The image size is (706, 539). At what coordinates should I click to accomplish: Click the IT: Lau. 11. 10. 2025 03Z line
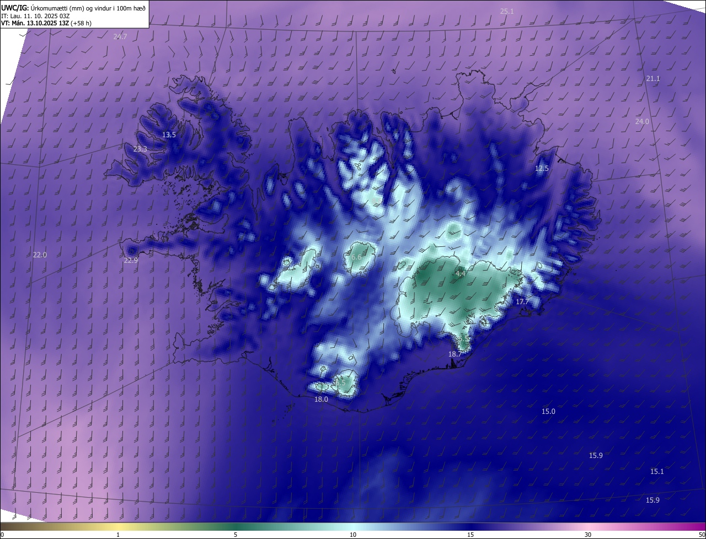click(36, 16)
